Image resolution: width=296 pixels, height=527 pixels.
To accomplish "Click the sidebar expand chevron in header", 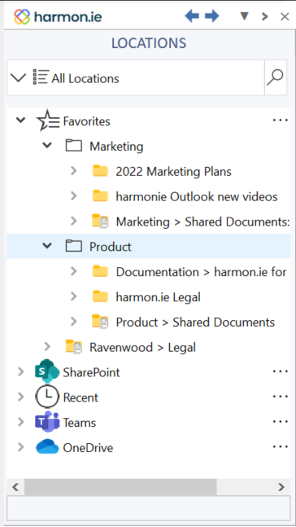I will [265, 16].
